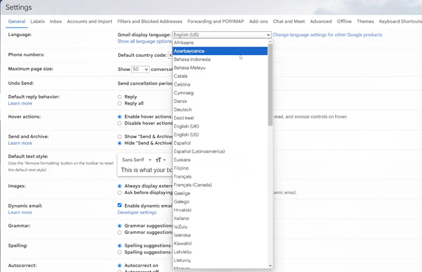The width and height of the screenshot is (422, 272).
Task: Pick Italiano language option
Action: click(220, 218)
